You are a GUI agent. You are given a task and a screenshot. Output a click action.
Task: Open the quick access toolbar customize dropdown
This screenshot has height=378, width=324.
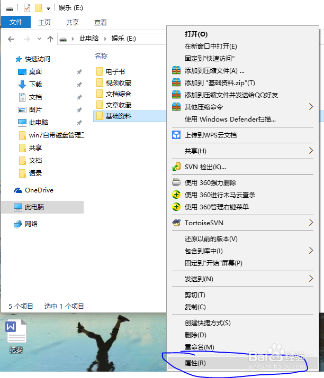coord(49,8)
